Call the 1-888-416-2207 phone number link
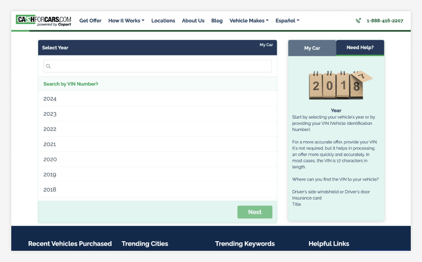This screenshot has height=262, width=422. pos(385,21)
